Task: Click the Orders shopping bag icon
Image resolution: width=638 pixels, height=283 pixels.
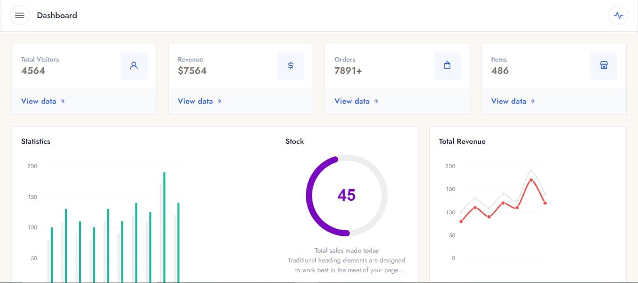Action: point(447,66)
